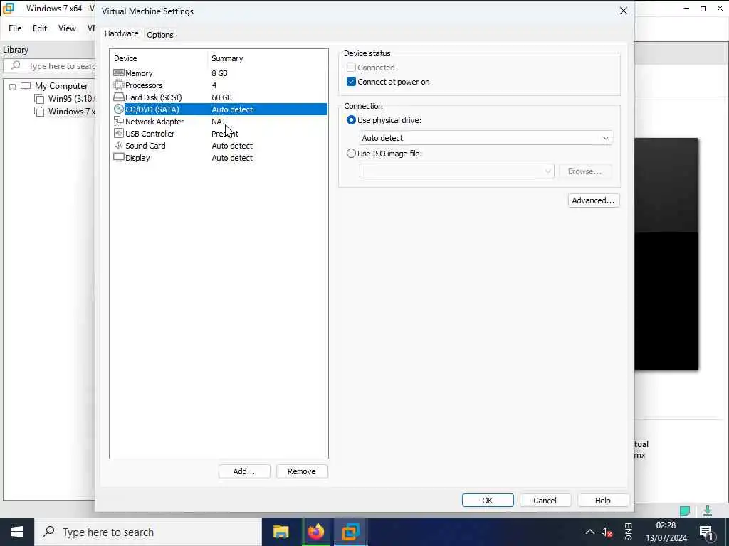Click the VM preview thumbnail

(x=666, y=254)
